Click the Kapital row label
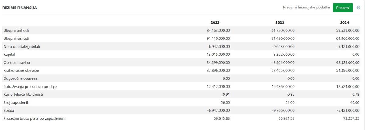 (x=9, y=54)
